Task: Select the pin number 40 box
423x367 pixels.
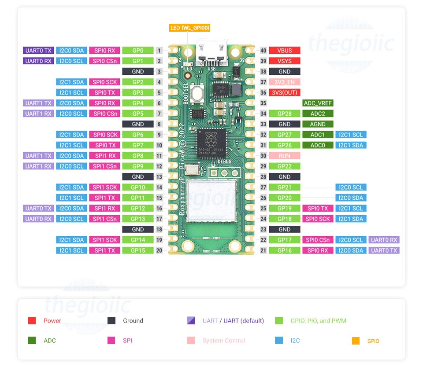Action: pyautogui.click(x=263, y=51)
